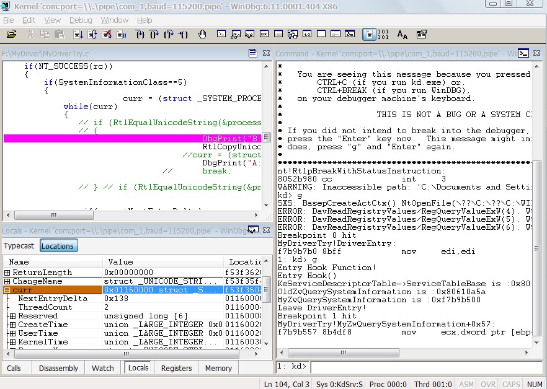The height and width of the screenshot is (389, 547).
Task: Open the Registers window toolbar icon
Action: 264,34
